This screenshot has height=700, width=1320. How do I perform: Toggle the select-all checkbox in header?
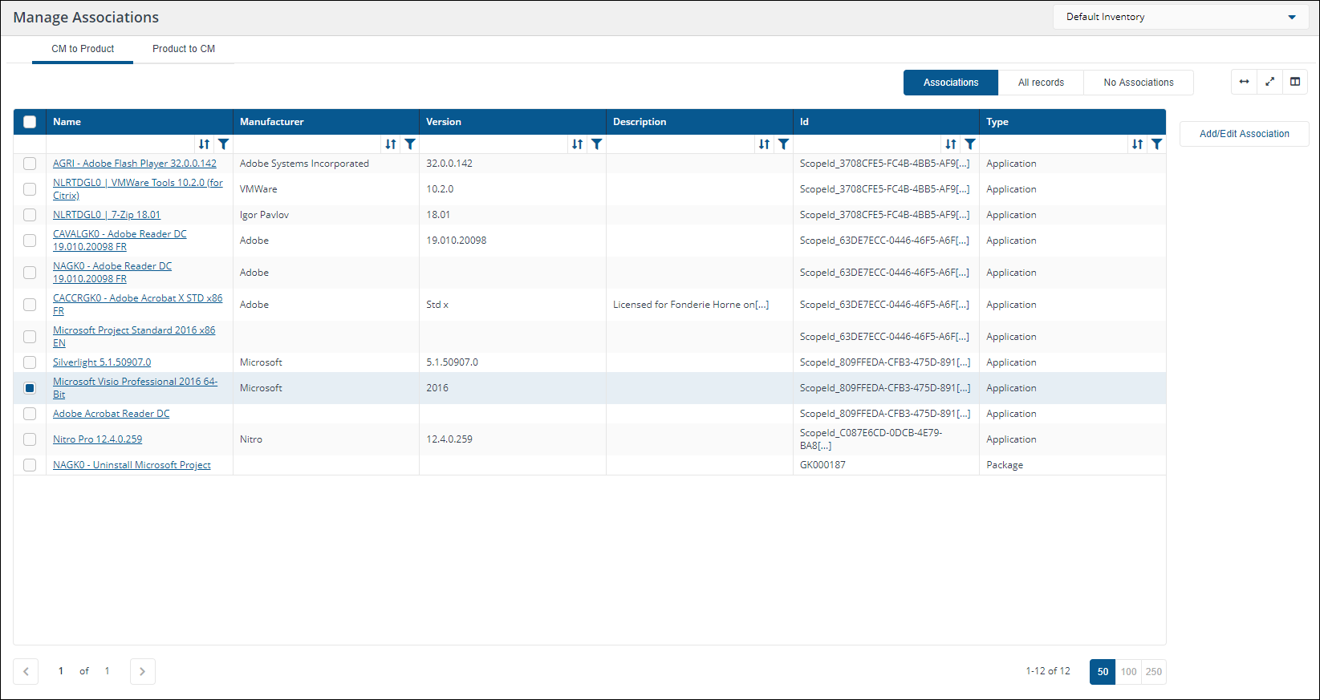(30, 122)
